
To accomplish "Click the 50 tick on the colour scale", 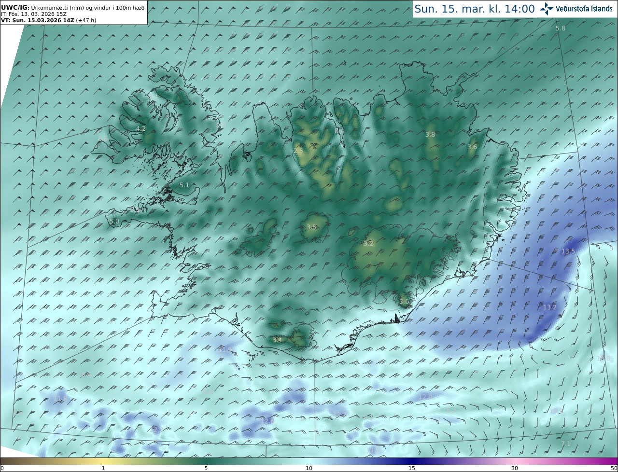I will tap(614, 468).
